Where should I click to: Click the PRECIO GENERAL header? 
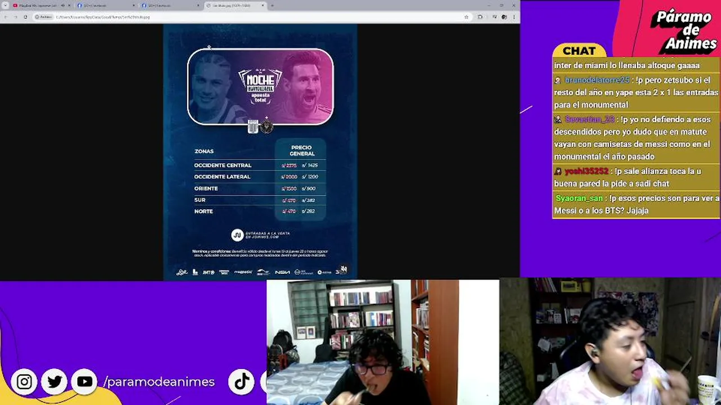[x=302, y=151]
